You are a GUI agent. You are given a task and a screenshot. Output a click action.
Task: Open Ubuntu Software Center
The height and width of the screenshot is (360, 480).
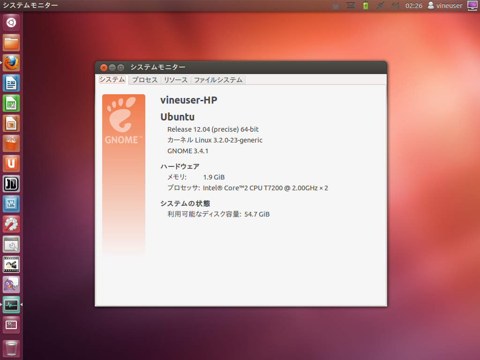pos(11,143)
